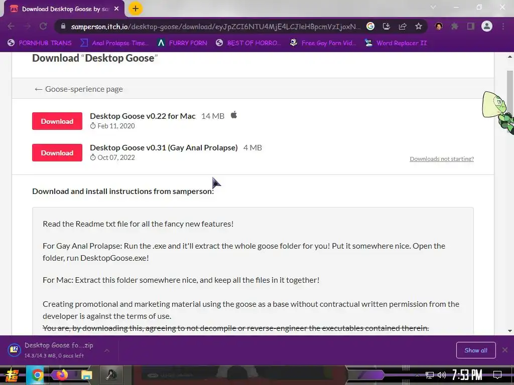Viewport: 514px width, 385px height.
Task: Click the scrollbar down arrow
Action: coord(510,331)
